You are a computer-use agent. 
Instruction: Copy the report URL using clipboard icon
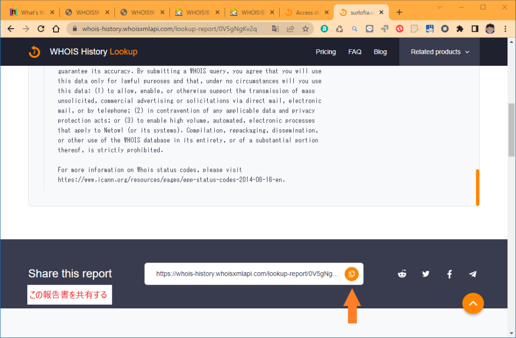[351, 274]
